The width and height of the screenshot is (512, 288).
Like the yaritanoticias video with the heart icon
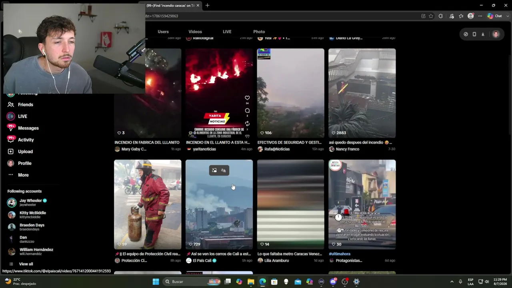point(247,98)
